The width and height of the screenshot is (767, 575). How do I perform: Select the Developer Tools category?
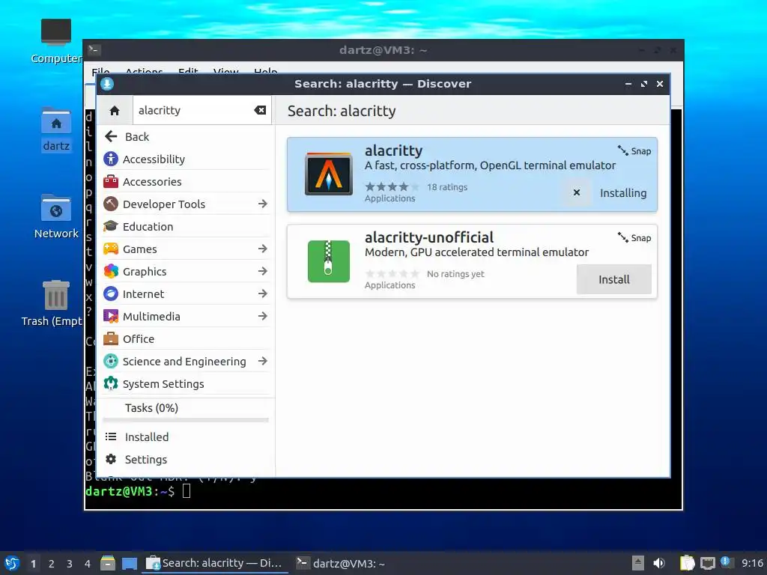(x=186, y=204)
